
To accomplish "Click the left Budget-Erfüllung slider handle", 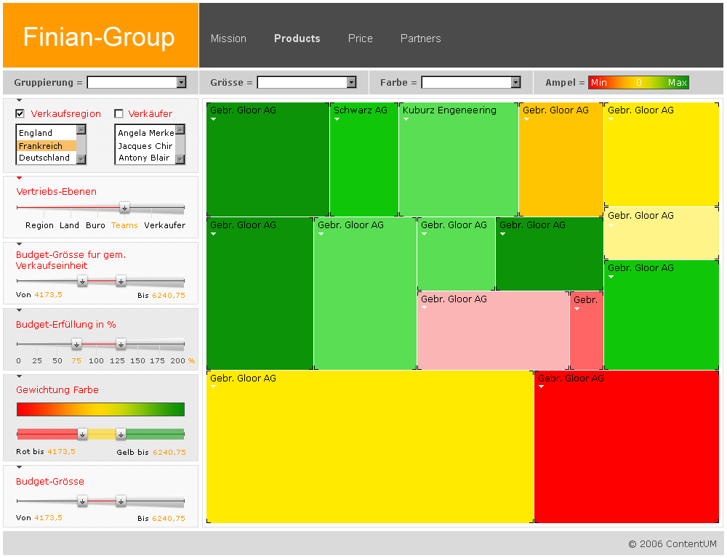I will pos(76,344).
